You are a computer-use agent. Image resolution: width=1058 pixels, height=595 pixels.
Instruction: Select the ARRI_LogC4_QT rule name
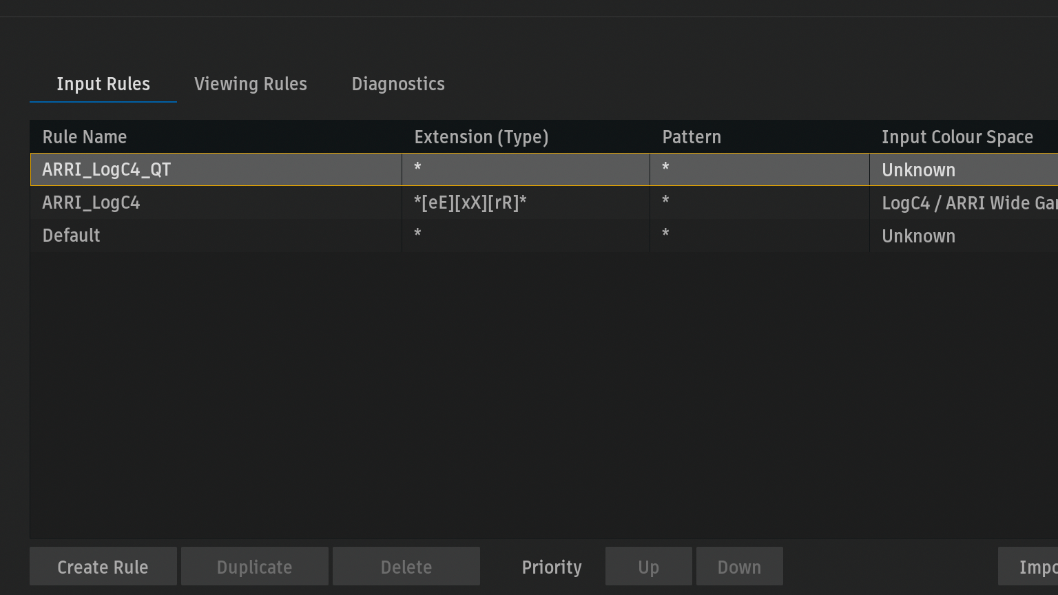(x=107, y=169)
